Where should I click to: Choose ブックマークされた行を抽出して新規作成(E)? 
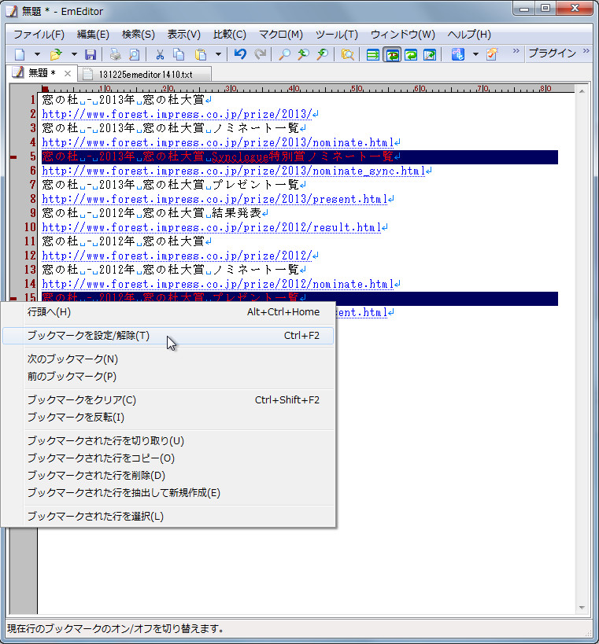click(168, 493)
